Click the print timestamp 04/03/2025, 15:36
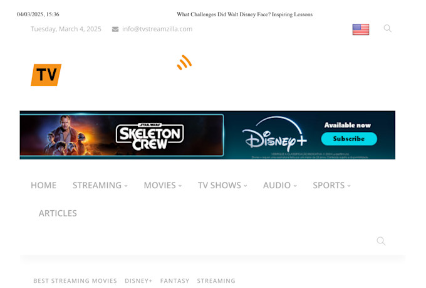Screen dimensions: 426x288 coord(38,14)
